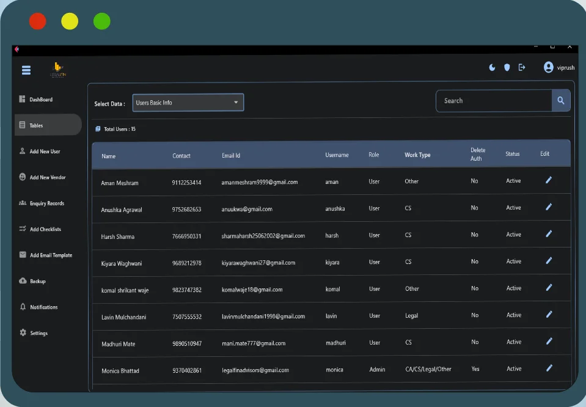Edit komal shrikant waje's record
The width and height of the screenshot is (586, 407).
(x=549, y=287)
